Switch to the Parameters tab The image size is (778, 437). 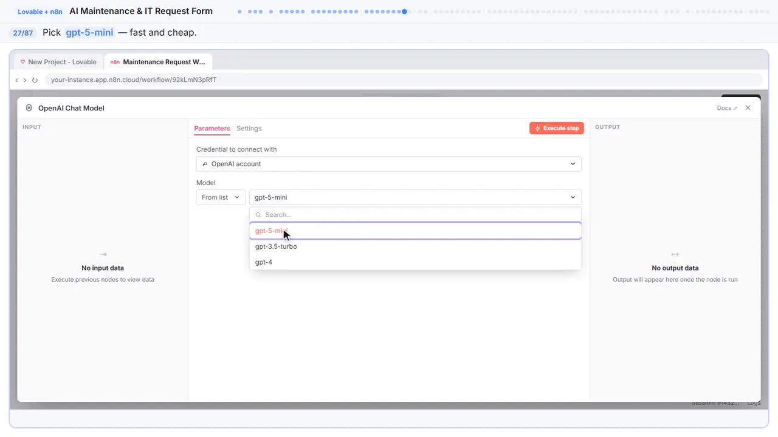coord(212,128)
